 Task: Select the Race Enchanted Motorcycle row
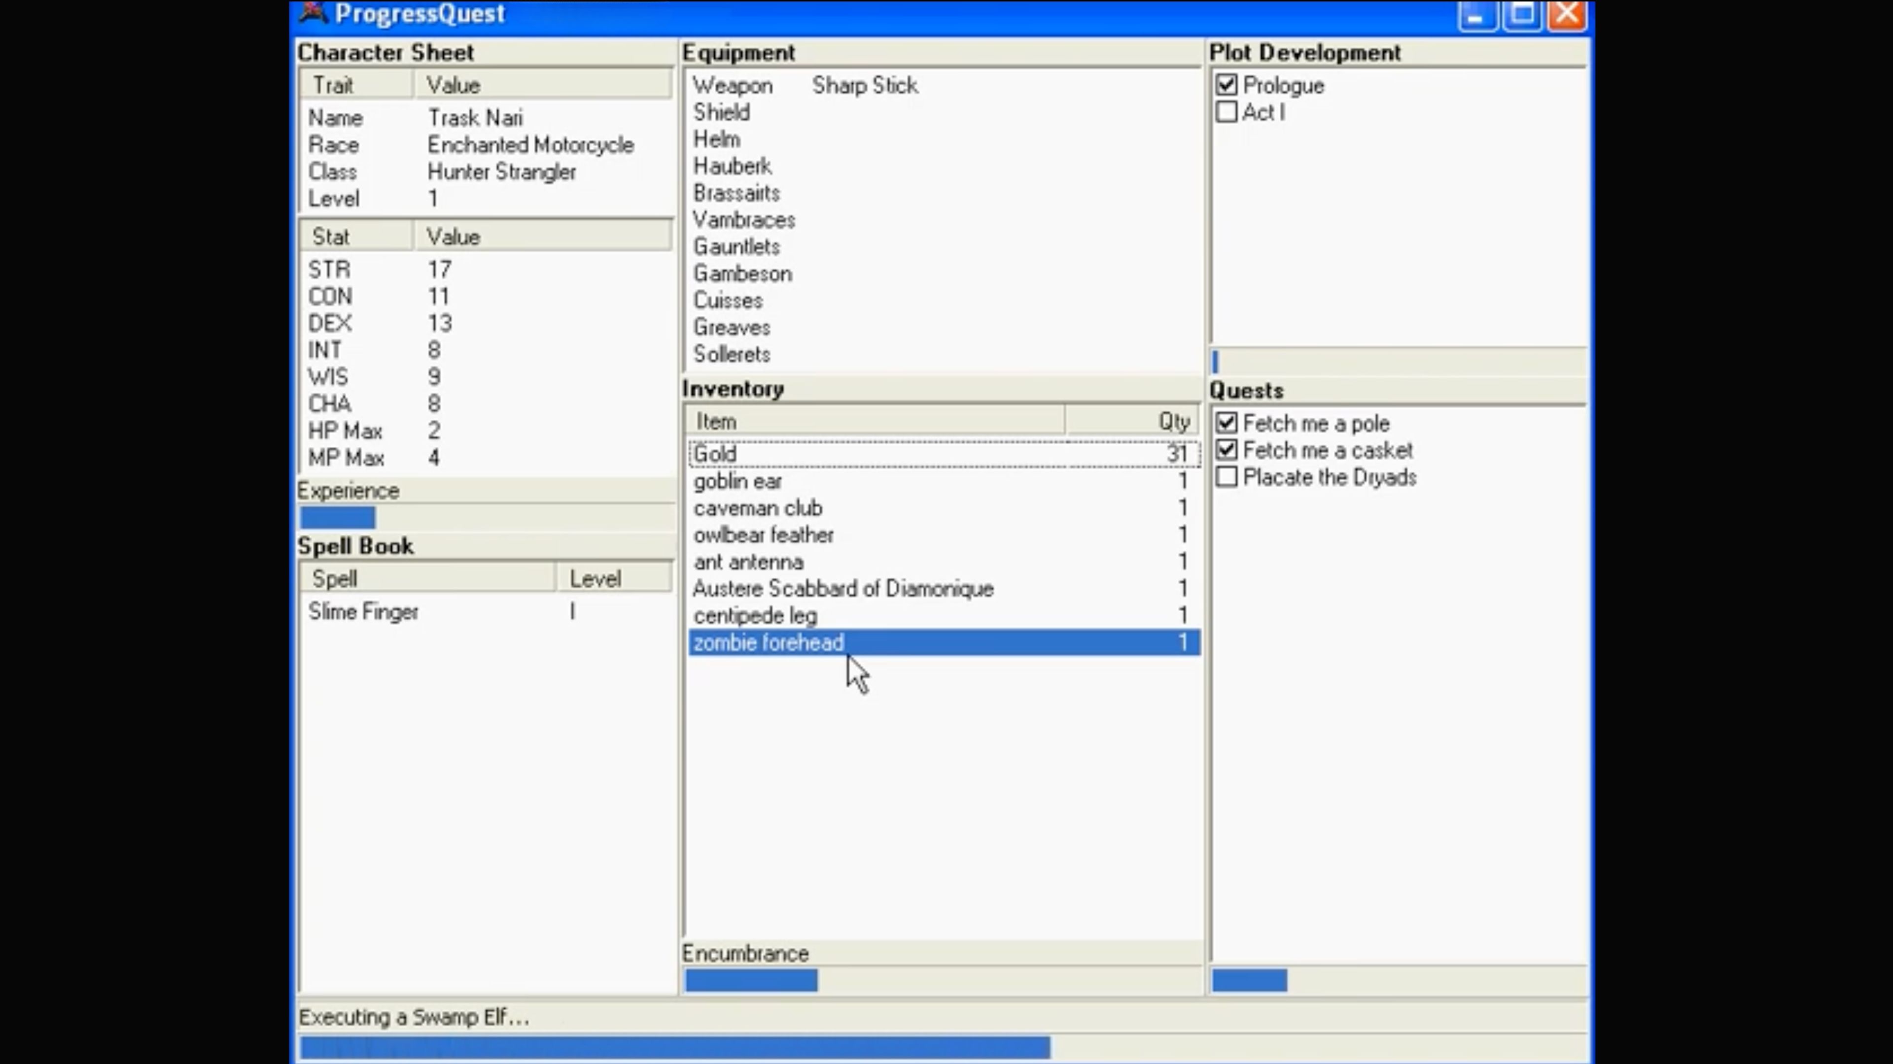point(486,145)
